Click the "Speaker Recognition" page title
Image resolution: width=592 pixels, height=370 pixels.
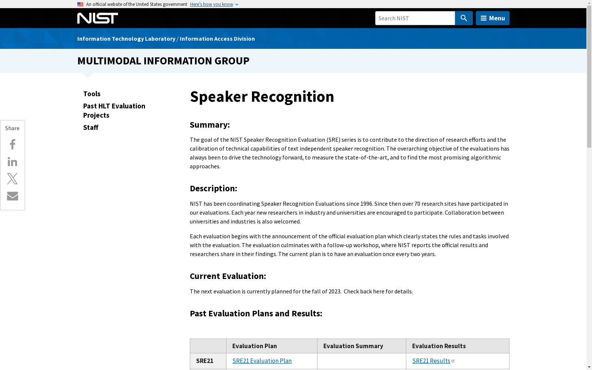[x=262, y=97]
